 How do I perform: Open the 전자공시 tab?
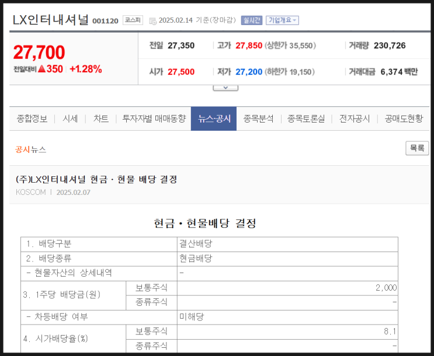coord(355,118)
